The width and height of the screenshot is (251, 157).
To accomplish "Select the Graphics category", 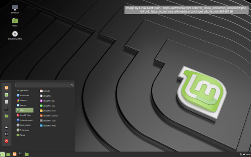I will pyautogui.click(x=22, y=100).
